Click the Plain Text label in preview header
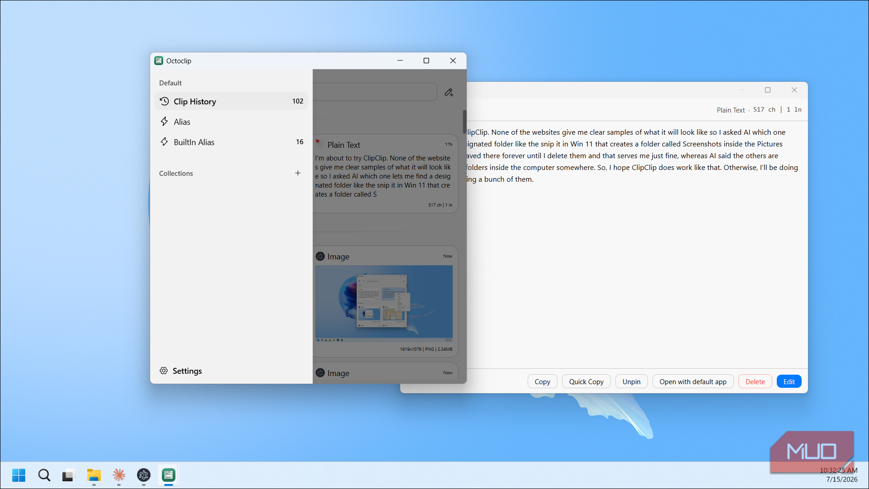The image size is (869, 489). coord(731,110)
